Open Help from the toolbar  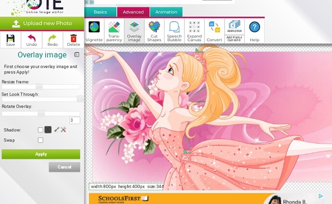tap(255, 30)
